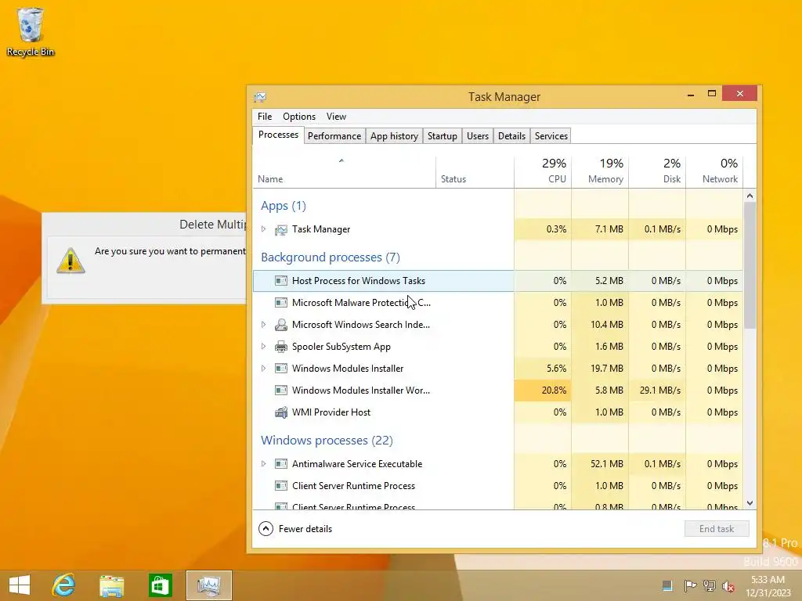Expand the Spooler SubSystem App row
The image size is (802, 601).
(x=263, y=347)
